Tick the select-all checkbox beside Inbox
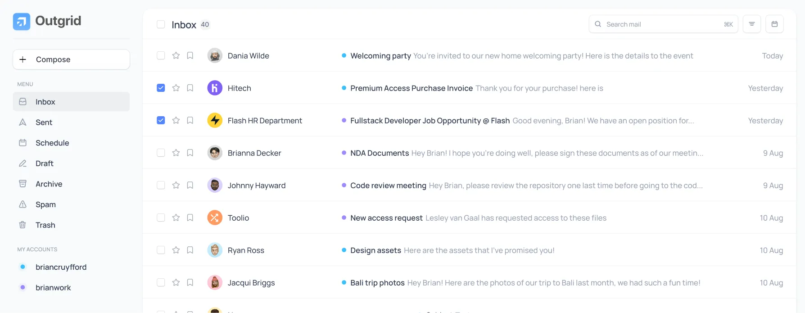This screenshot has width=805, height=313. pos(161,24)
